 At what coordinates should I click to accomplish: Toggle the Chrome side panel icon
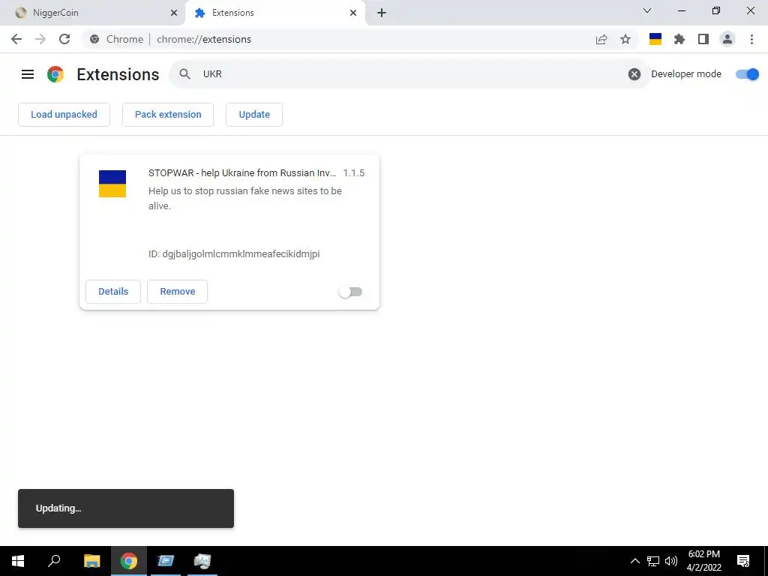click(x=703, y=39)
